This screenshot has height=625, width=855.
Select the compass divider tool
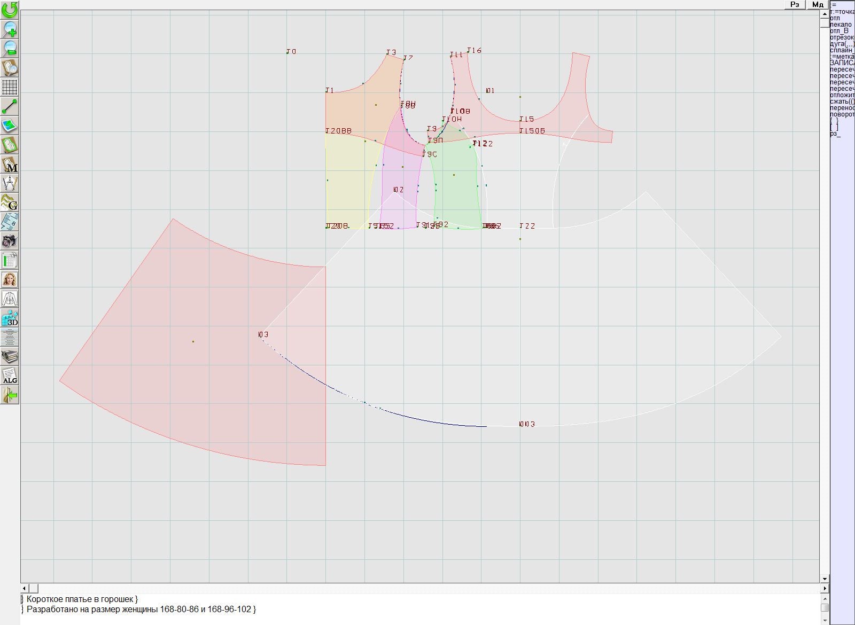point(10,183)
